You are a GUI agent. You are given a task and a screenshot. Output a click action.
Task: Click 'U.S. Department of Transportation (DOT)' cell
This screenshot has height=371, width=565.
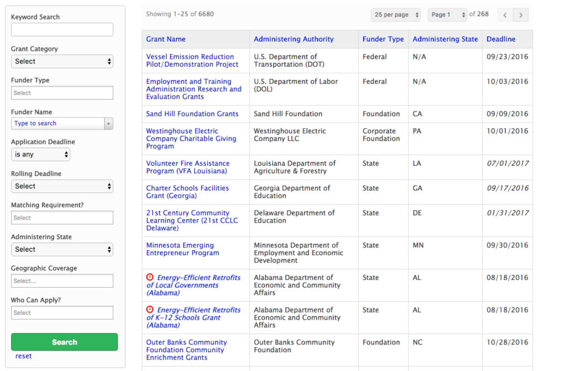(x=289, y=61)
